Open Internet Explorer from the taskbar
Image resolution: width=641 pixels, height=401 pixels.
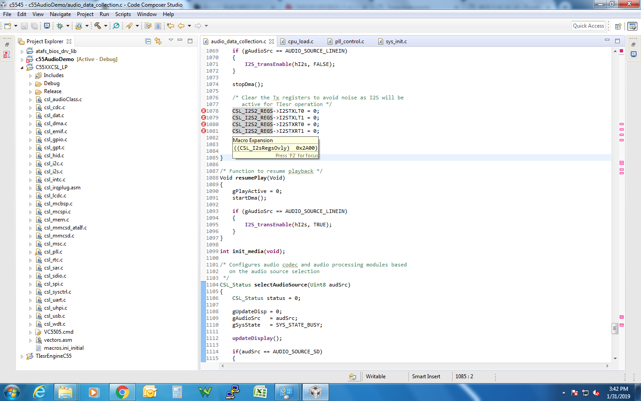(x=40, y=392)
